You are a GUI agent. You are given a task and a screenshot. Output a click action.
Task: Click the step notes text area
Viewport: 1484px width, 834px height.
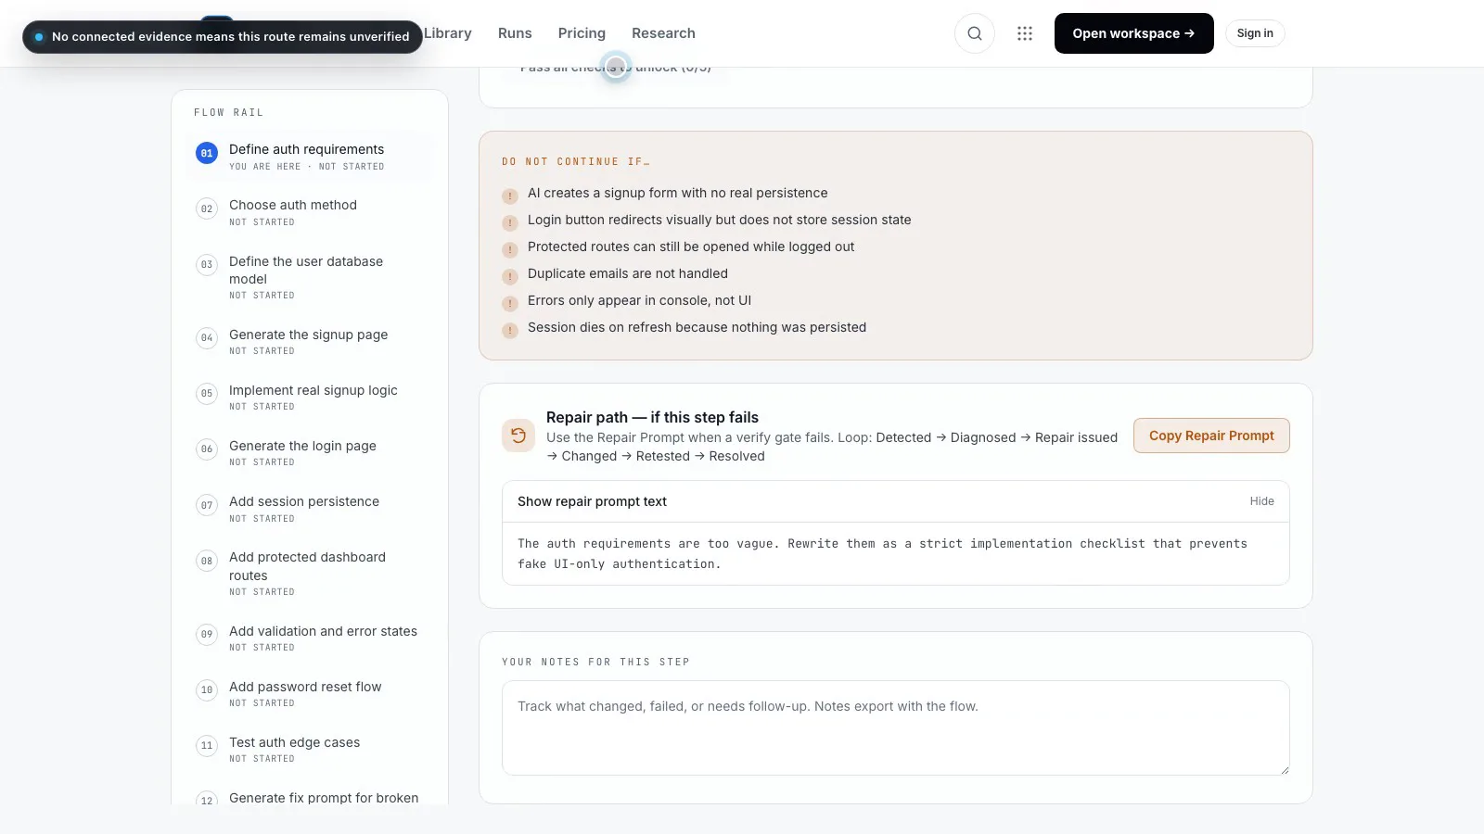[895, 728]
